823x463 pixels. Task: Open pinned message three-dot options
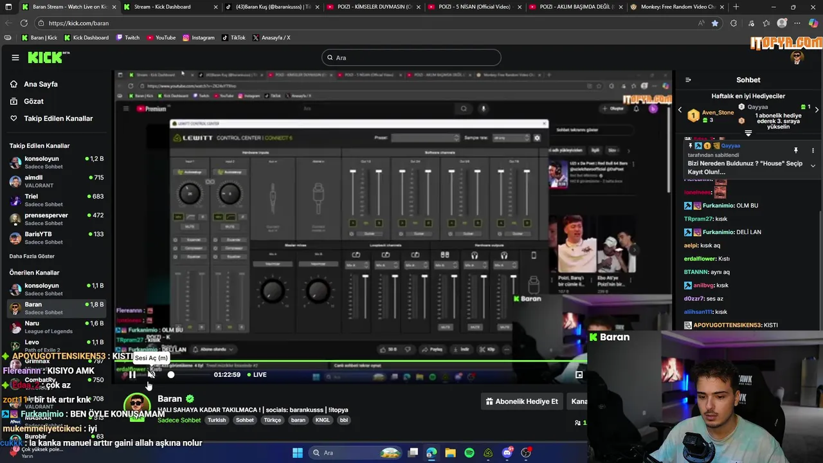point(813,150)
